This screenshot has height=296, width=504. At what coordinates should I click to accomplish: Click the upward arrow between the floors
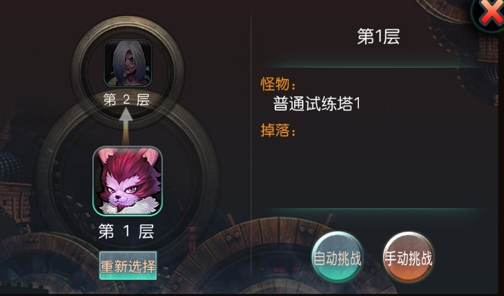[126, 127]
